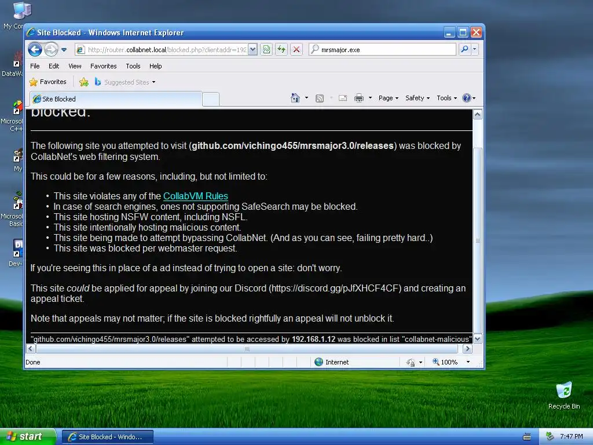Stop loading with the red X icon
593x445 pixels.
[296, 50]
